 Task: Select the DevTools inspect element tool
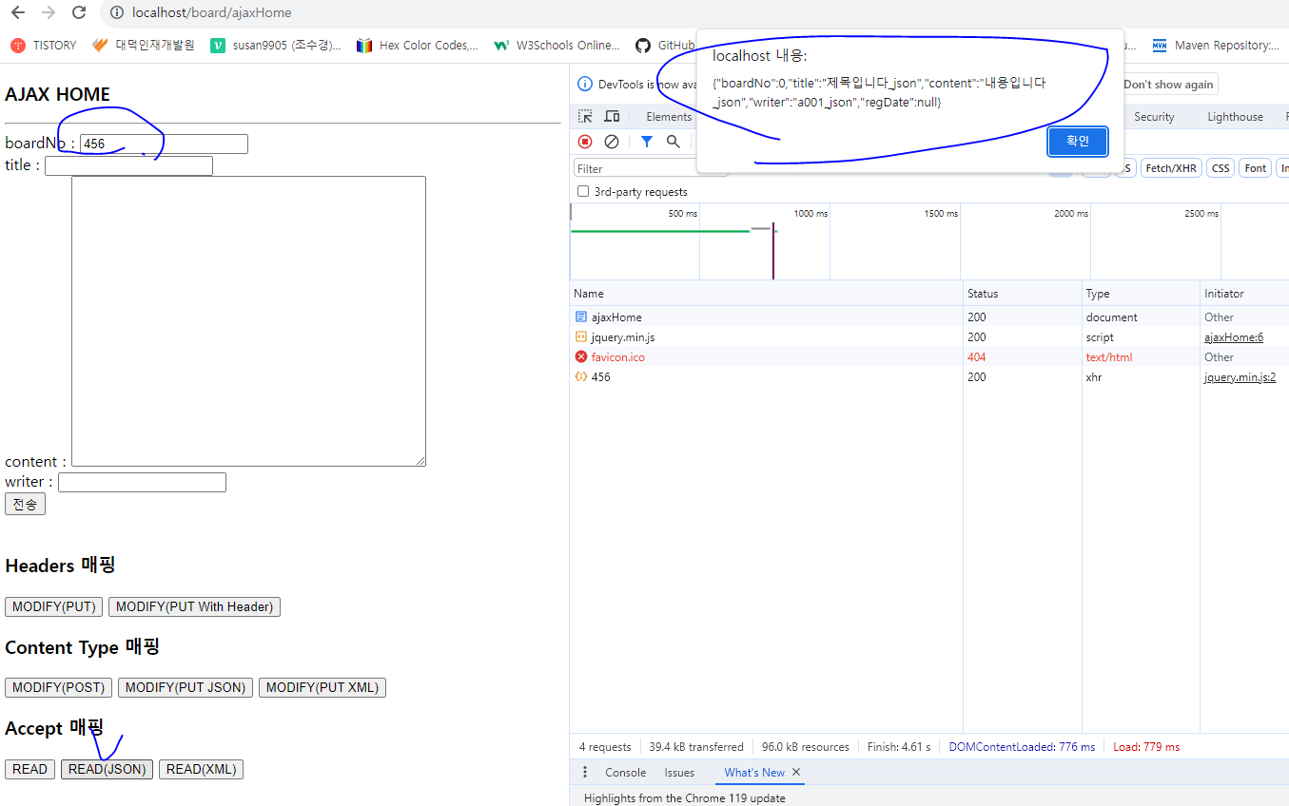(x=586, y=117)
